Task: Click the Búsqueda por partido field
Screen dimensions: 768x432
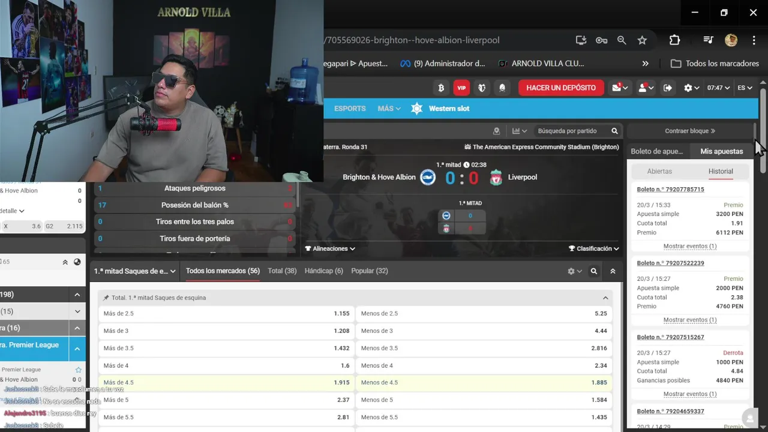Action: (x=568, y=131)
